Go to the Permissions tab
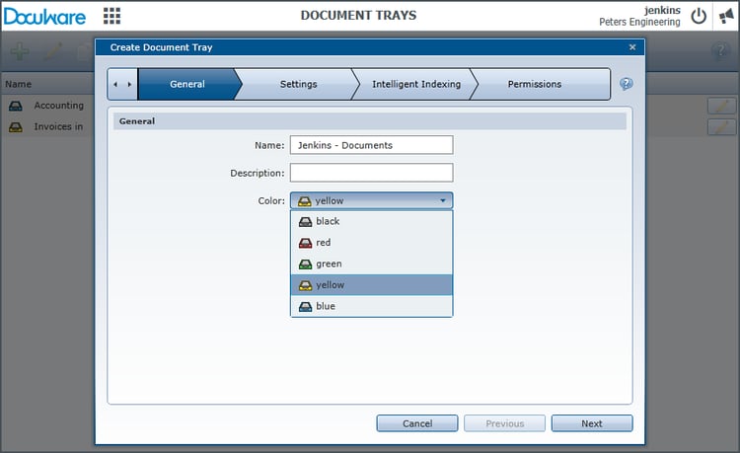Screen dimensions: 740x453 click(534, 84)
